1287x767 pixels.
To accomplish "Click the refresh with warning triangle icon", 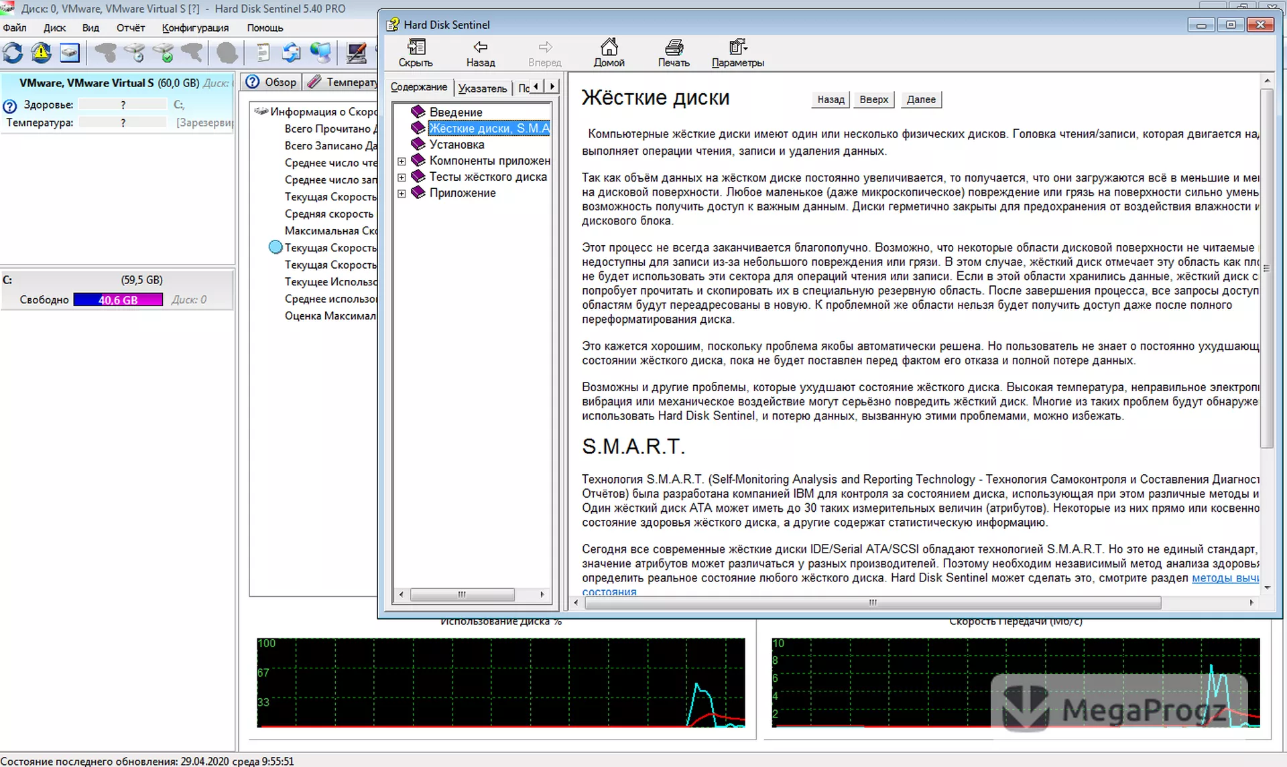I will [x=42, y=52].
